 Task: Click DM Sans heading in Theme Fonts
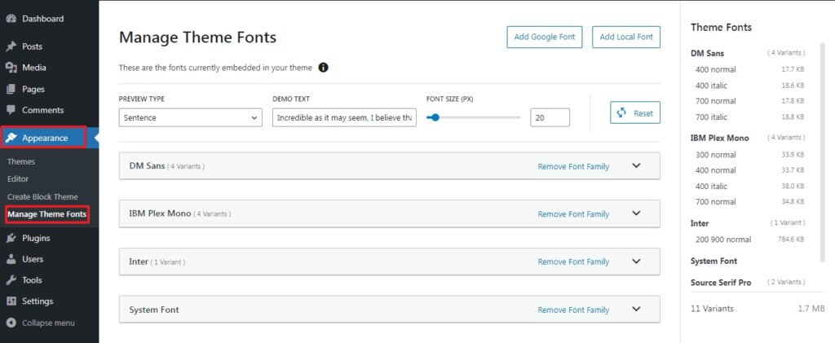[707, 53]
